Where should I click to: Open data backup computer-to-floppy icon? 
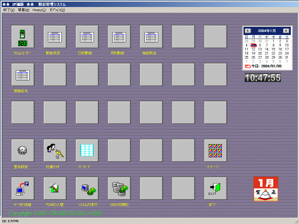23,188
